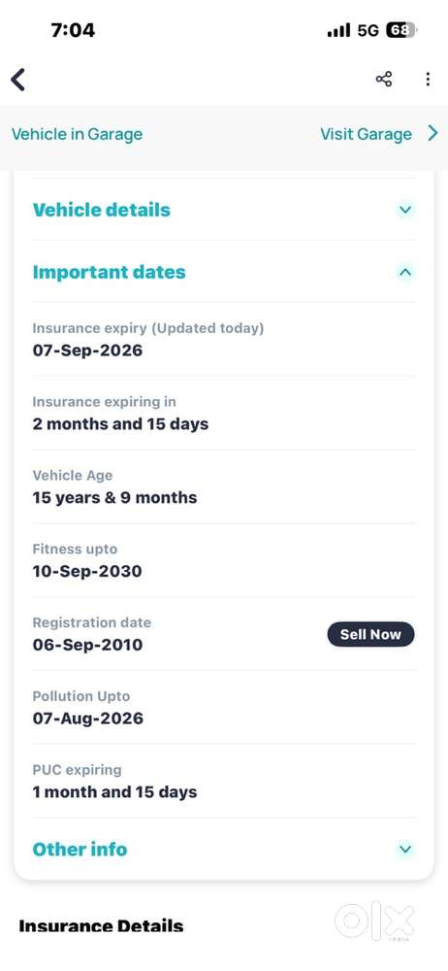Expand the Vehicle details section chevron
The width and height of the screenshot is (448, 971).
click(405, 210)
